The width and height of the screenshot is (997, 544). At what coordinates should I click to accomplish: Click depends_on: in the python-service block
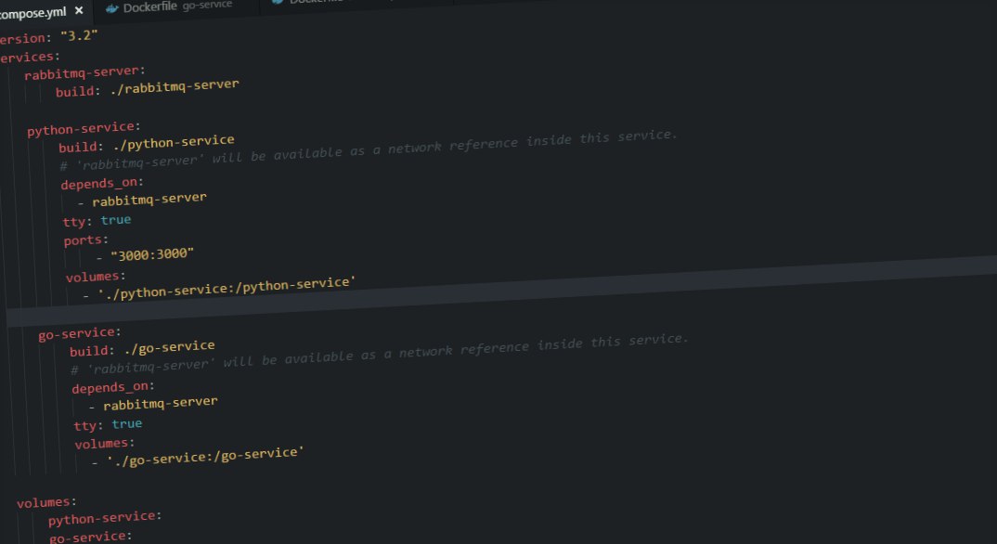tap(102, 183)
